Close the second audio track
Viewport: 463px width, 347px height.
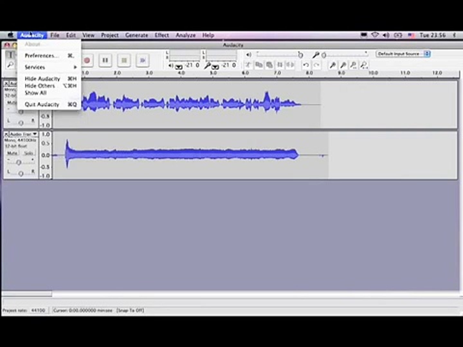coord(6,134)
